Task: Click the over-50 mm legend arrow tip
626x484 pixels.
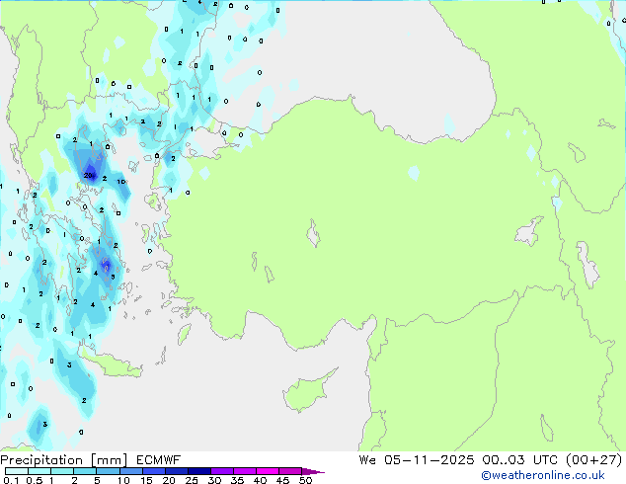Action: 313,471
